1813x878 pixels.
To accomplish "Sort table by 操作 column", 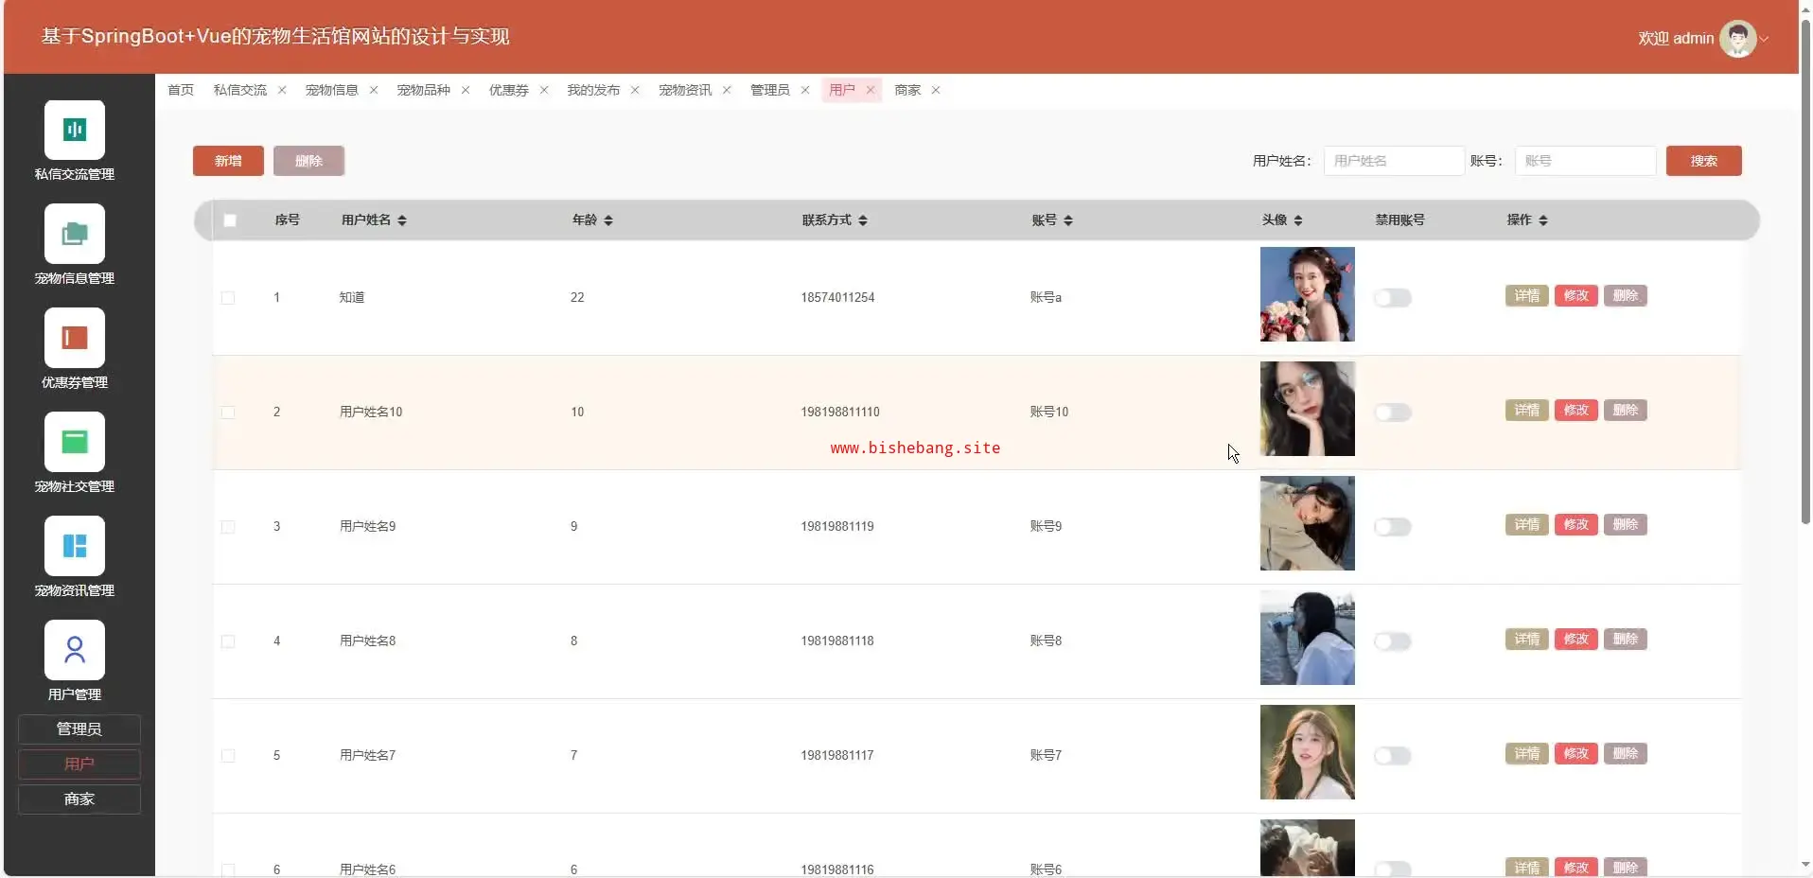I will (x=1543, y=220).
